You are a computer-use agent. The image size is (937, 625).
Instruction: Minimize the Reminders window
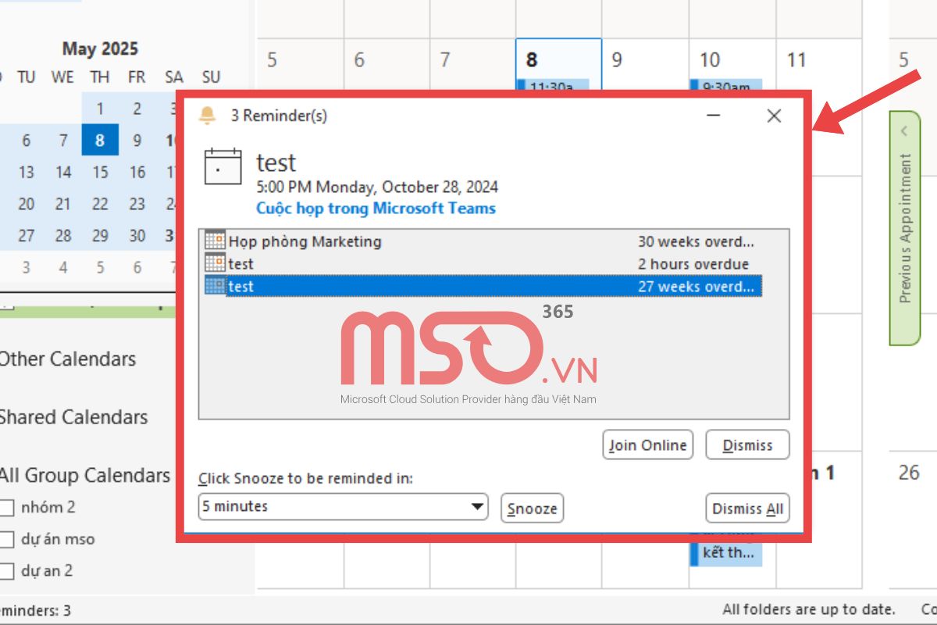714,116
